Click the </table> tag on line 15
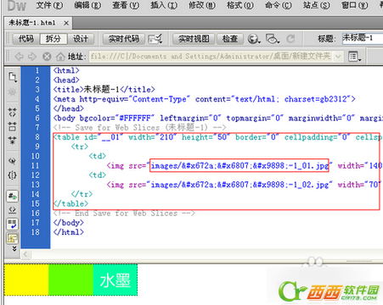The height and width of the screenshot is (305, 383). (70, 203)
